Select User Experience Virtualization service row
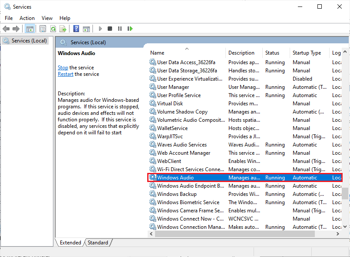The image size is (350, 257). point(244,78)
